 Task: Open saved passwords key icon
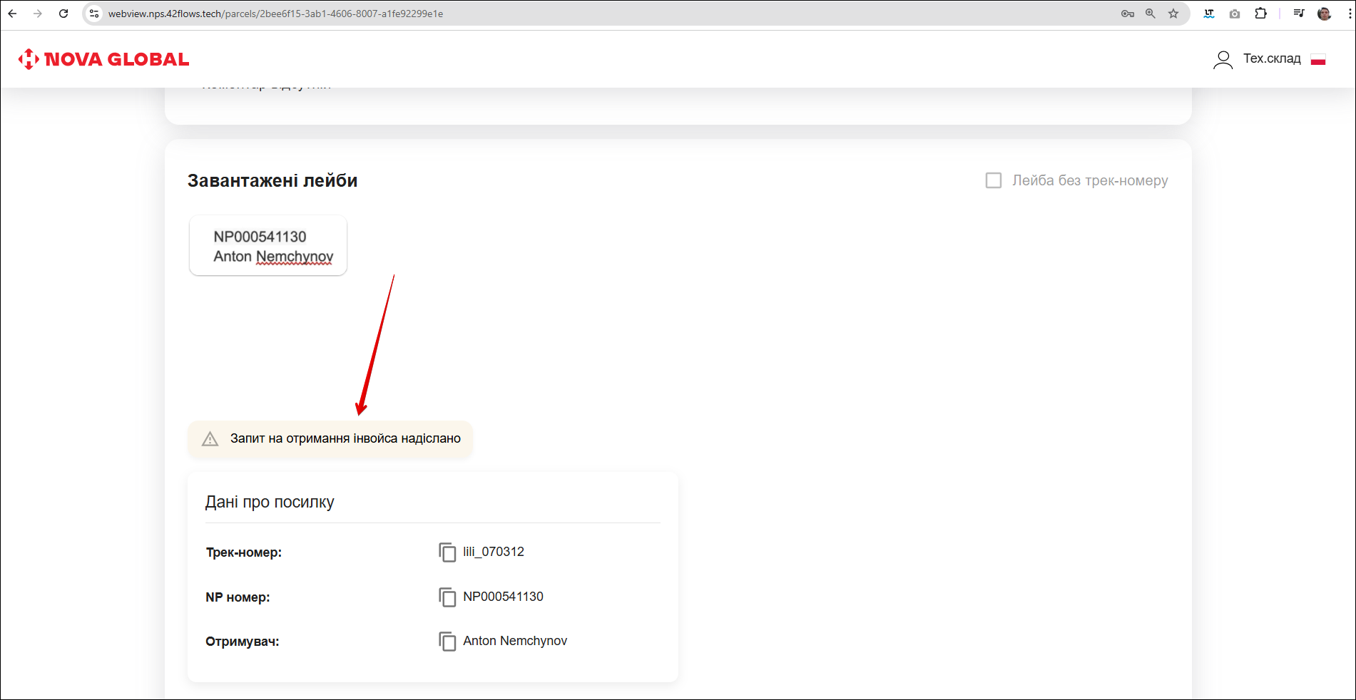tap(1128, 14)
